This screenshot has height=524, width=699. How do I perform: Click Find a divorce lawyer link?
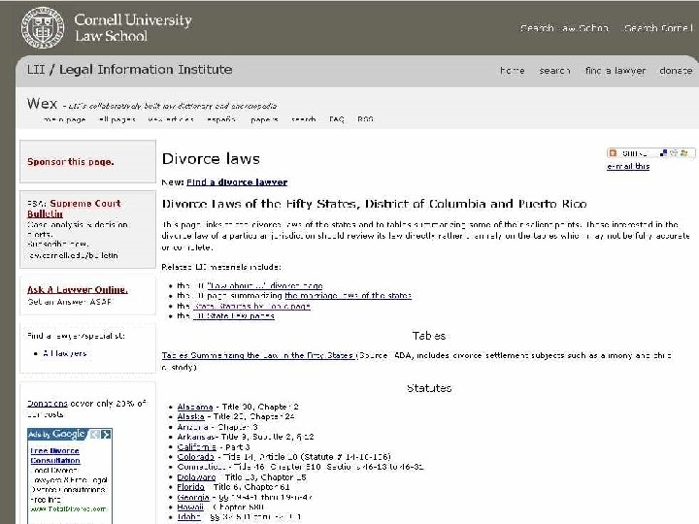coord(237,182)
